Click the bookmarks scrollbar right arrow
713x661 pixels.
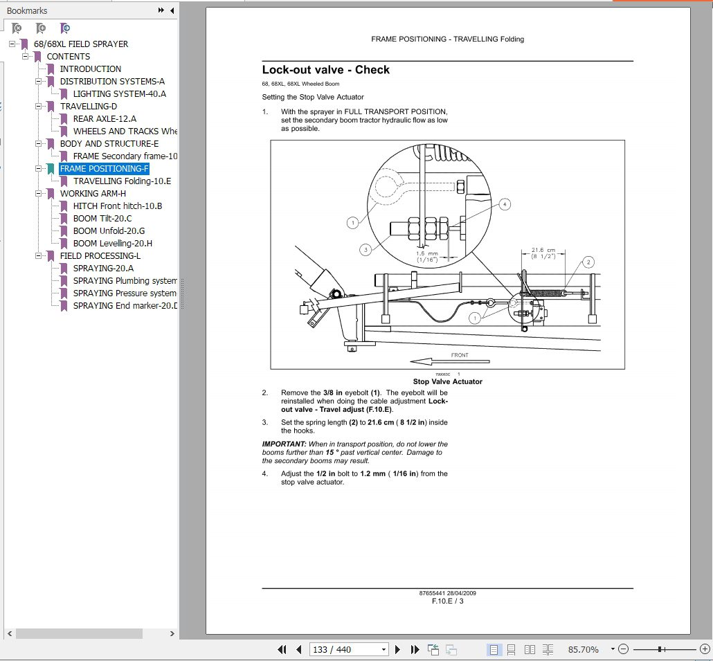pyautogui.click(x=172, y=633)
